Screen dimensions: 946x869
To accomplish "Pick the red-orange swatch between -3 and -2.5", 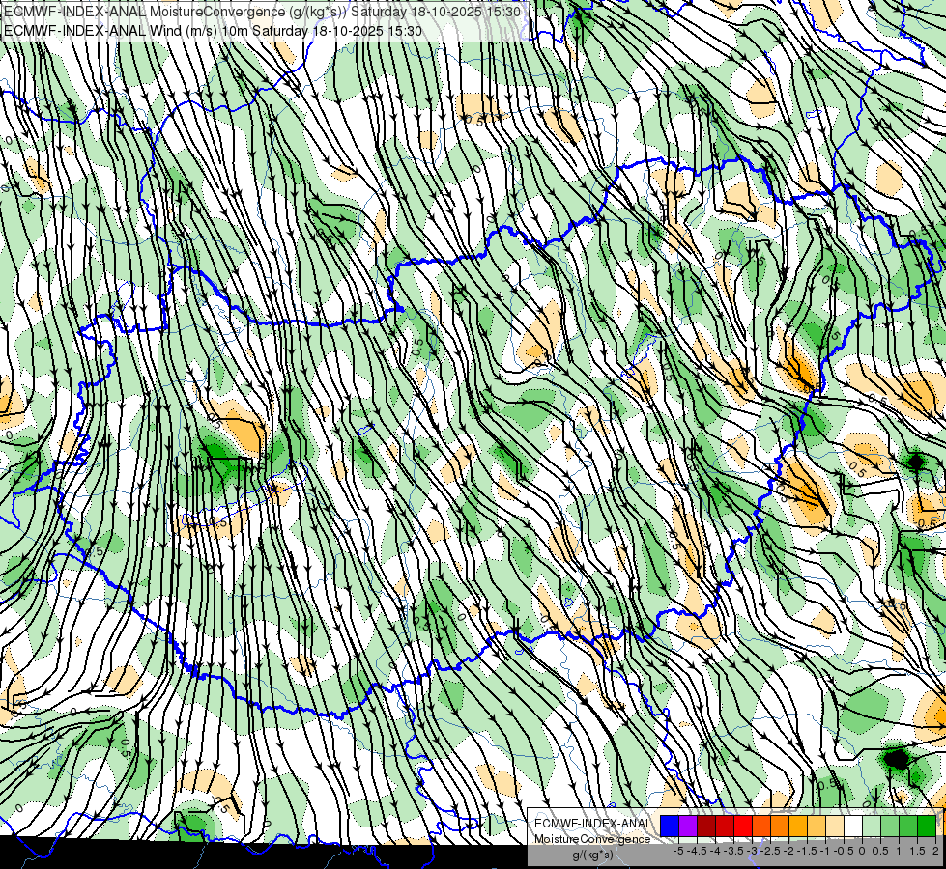I will tap(761, 826).
